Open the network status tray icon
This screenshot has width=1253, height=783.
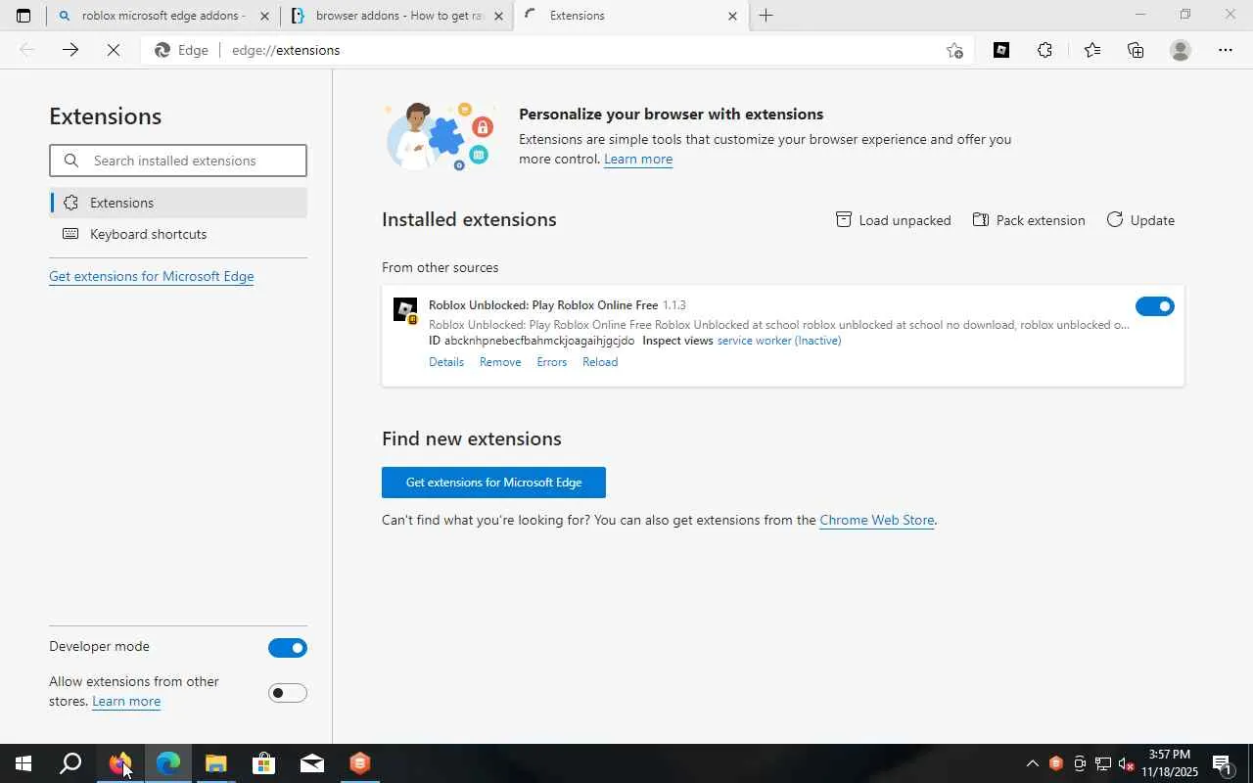[x=1102, y=763]
